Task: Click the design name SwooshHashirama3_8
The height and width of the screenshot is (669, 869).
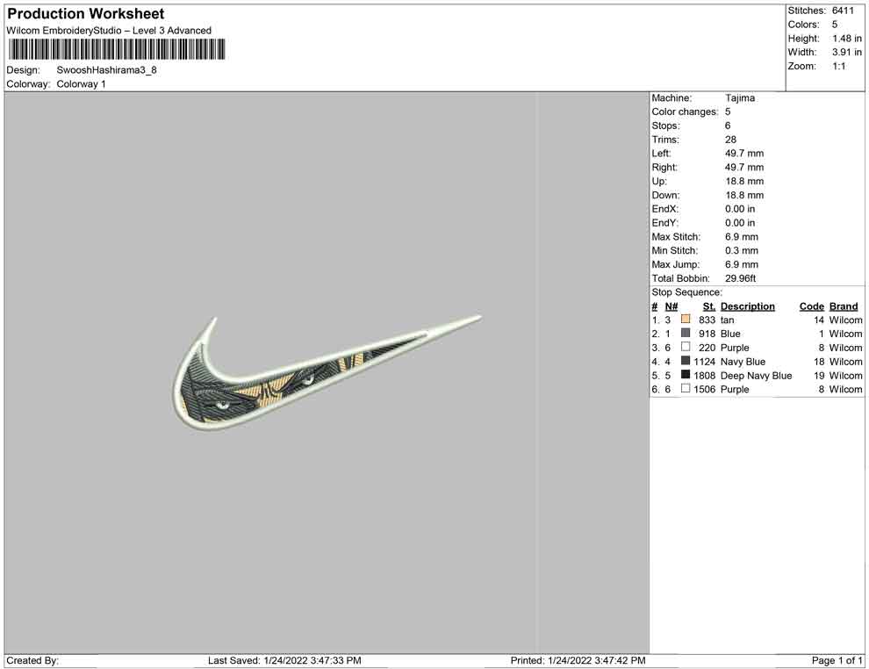Action: (x=106, y=70)
